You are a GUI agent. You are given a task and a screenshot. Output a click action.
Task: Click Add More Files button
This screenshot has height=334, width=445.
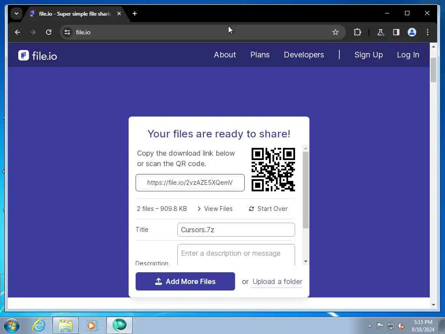click(185, 281)
